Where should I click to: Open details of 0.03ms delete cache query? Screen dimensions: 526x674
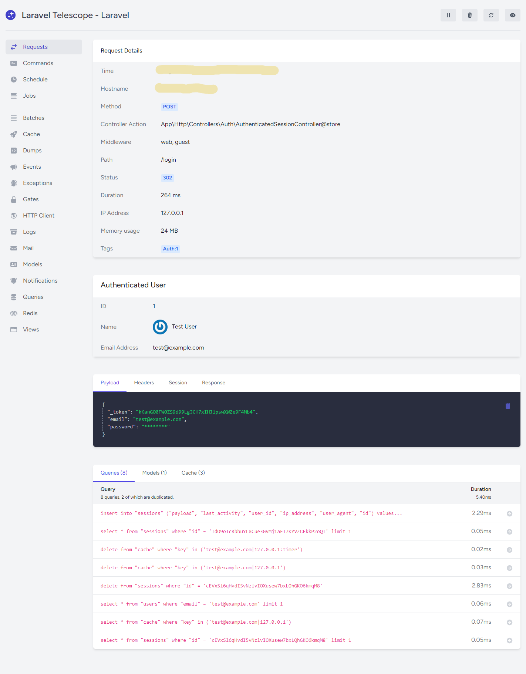click(x=509, y=568)
